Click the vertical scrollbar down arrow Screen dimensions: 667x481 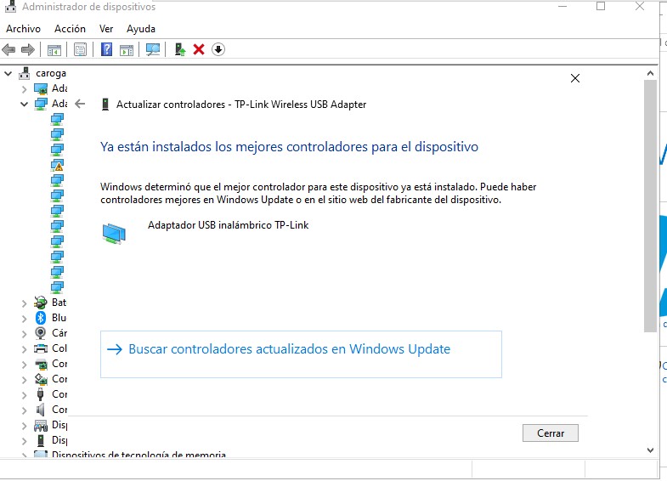[x=651, y=450]
